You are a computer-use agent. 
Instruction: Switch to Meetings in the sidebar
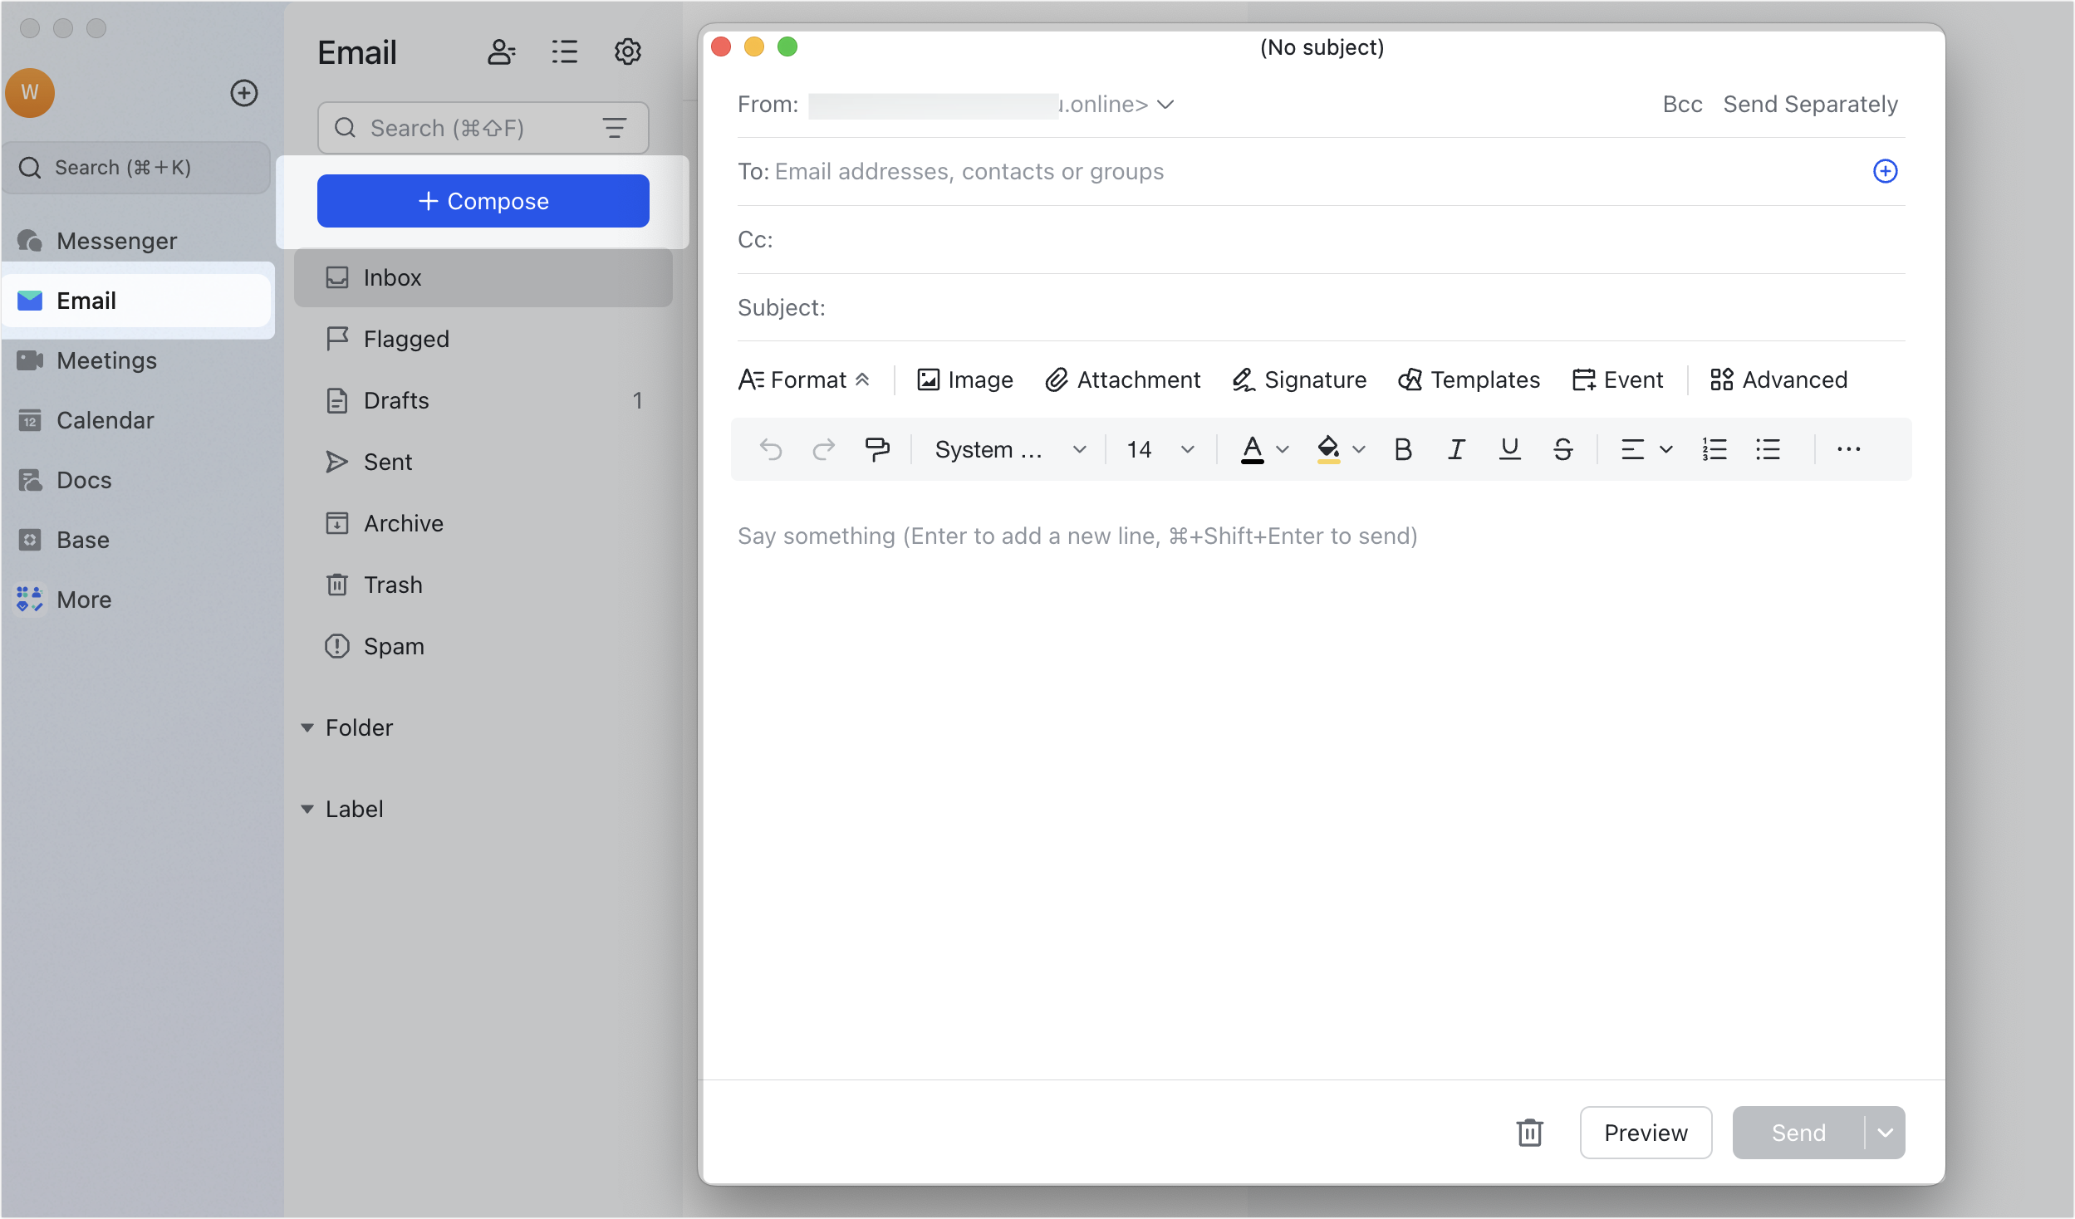(x=108, y=360)
